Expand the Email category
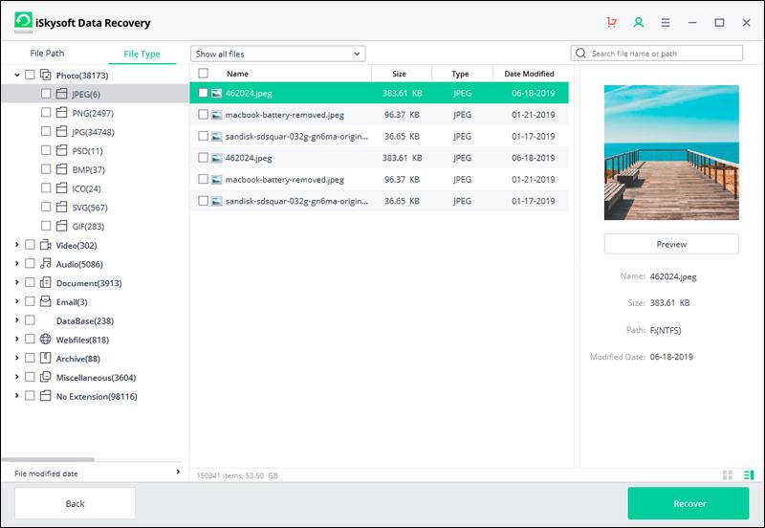 coord(17,301)
